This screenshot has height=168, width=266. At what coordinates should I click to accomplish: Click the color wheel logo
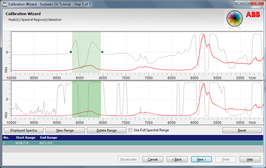[x=235, y=19]
